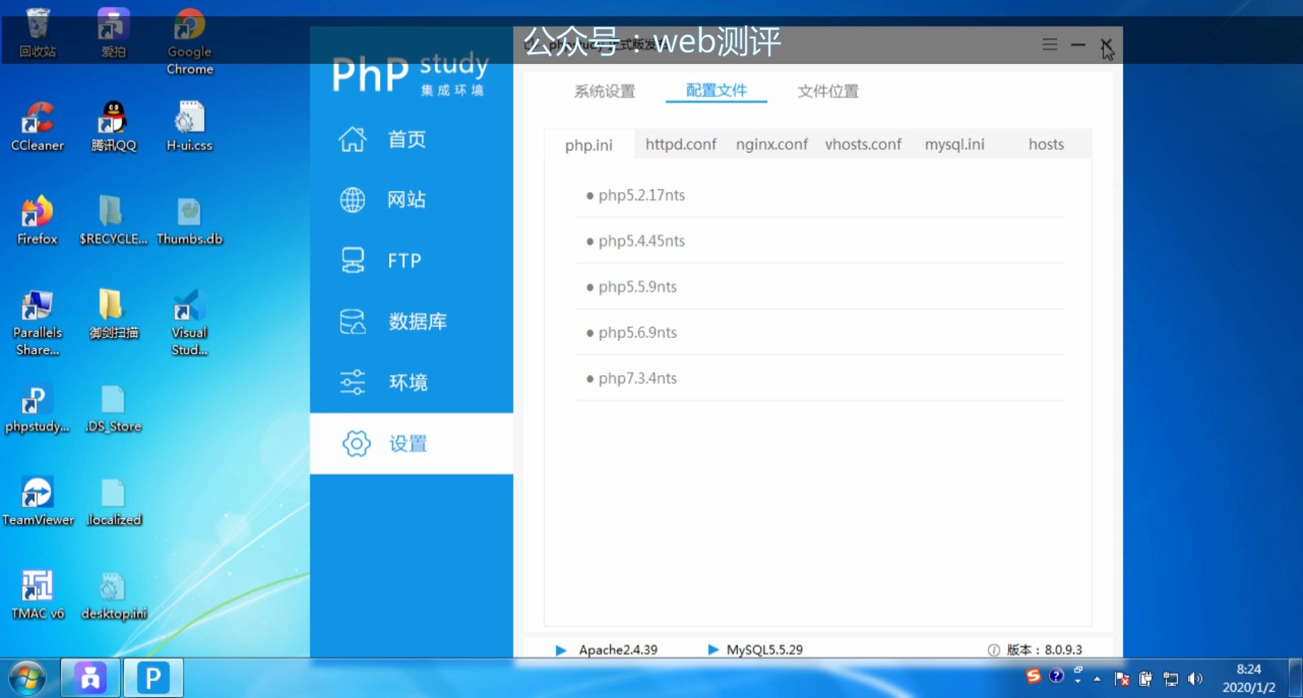The image size is (1303, 698).
Task: Switch to the 系统设置 tab
Action: pos(605,91)
